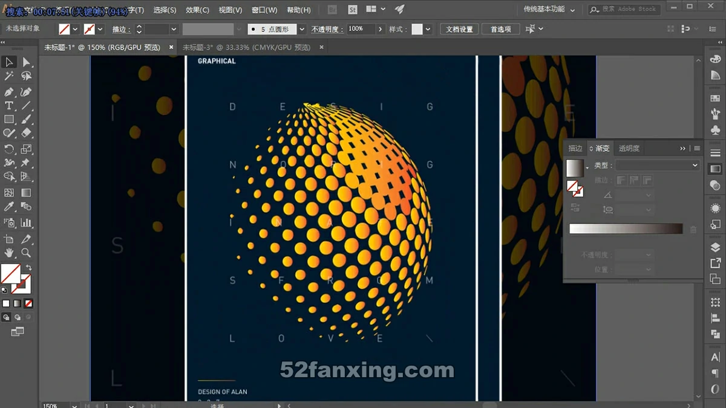Open the 选择(S) menu

click(x=165, y=10)
